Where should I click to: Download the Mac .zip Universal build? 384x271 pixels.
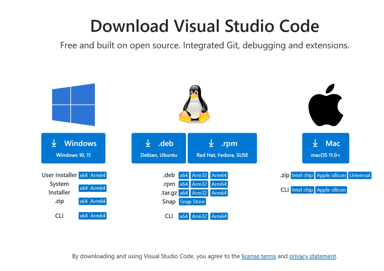click(x=360, y=175)
